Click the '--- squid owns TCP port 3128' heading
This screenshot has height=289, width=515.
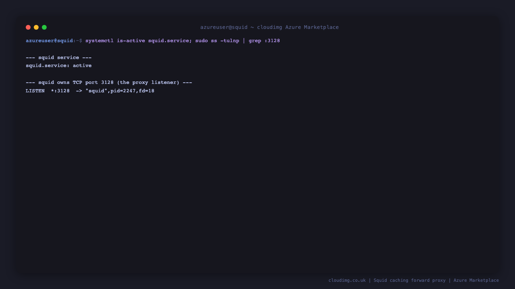click(109, 82)
